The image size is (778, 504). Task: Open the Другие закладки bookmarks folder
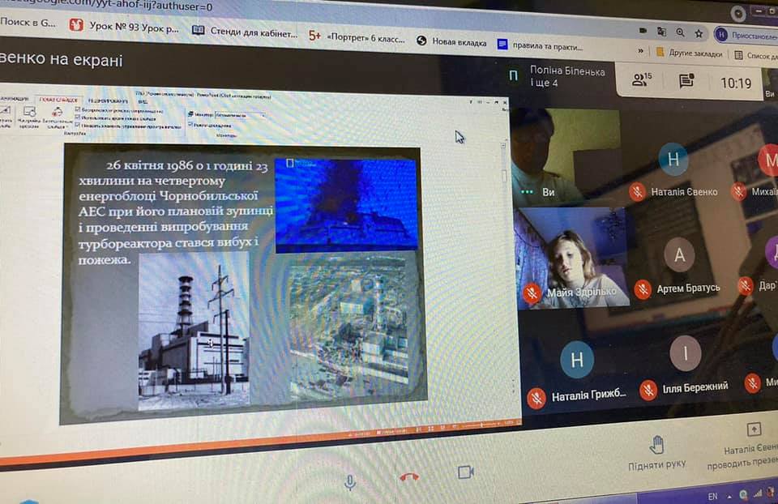[x=689, y=53]
